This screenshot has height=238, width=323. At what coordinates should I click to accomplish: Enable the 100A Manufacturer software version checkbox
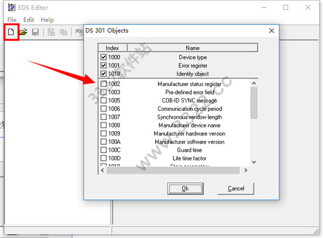pos(103,142)
